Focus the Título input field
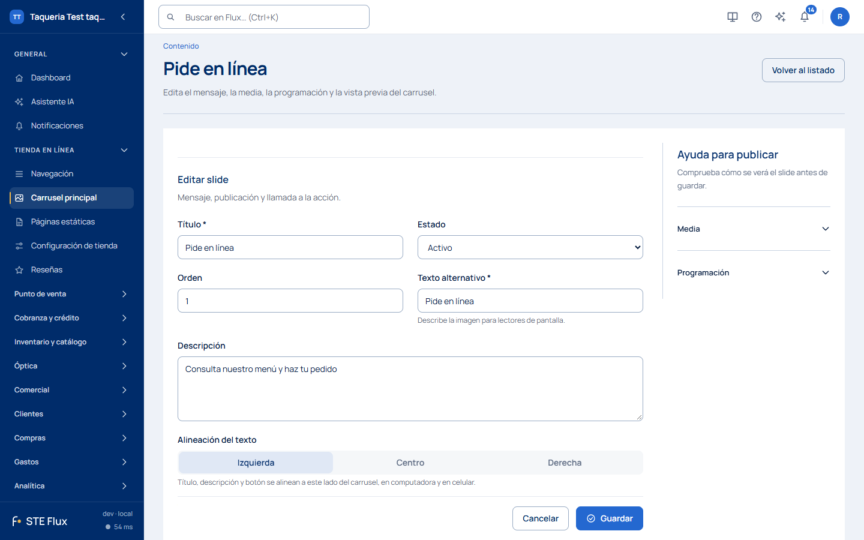This screenshot has width=864, height=540. point(290,247)
